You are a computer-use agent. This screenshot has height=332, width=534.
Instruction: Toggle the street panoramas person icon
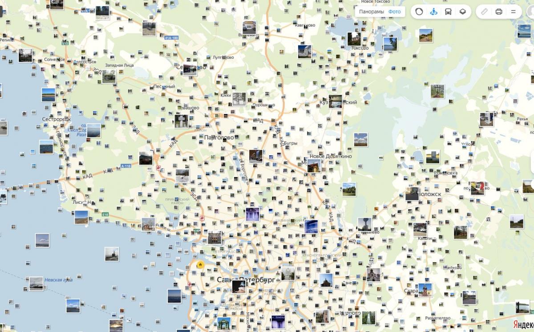point(433,12)
